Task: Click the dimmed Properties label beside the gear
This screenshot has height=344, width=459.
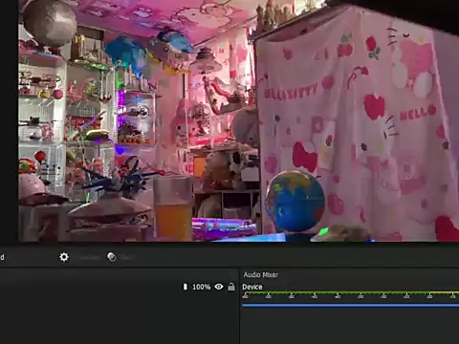Action: tap(89, 257)
